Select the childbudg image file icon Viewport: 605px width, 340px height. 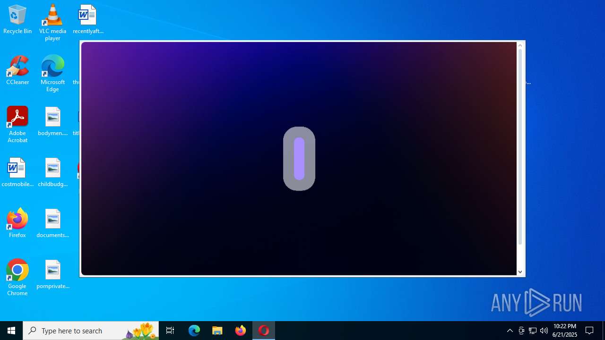coord(52,173)
